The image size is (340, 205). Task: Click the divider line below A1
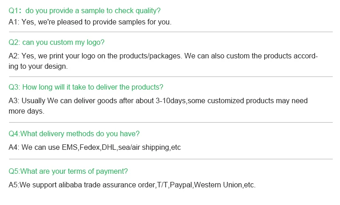170,31
